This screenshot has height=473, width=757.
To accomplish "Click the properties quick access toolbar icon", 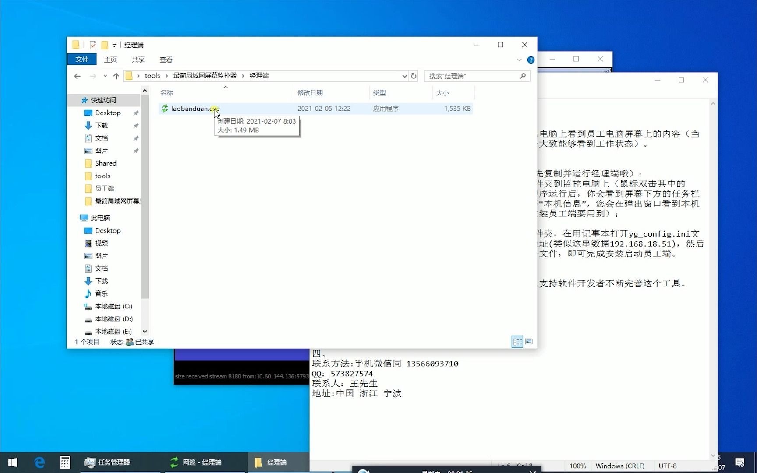I will [93, 45].
